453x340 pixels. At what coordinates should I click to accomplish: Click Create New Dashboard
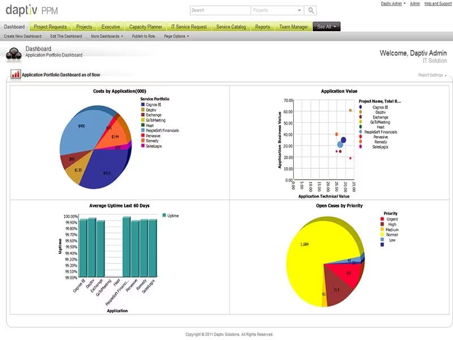(x=23, y=36)
